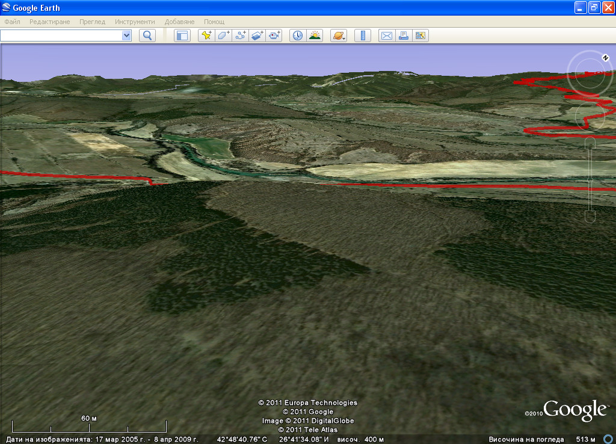
Task: Open the Редактиране menu
Action: point(50,22)
